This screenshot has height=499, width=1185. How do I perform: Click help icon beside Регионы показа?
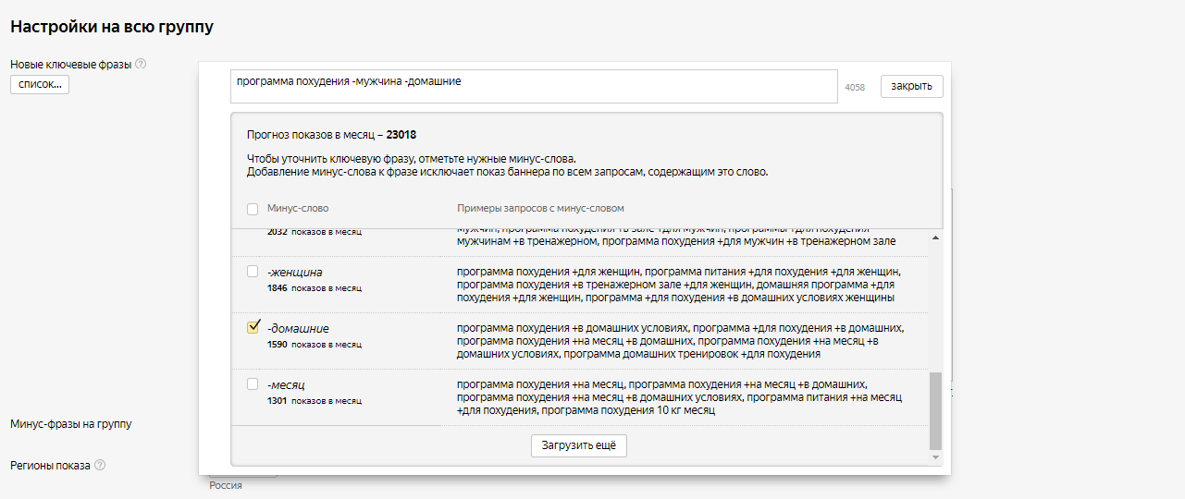point(100,465)
